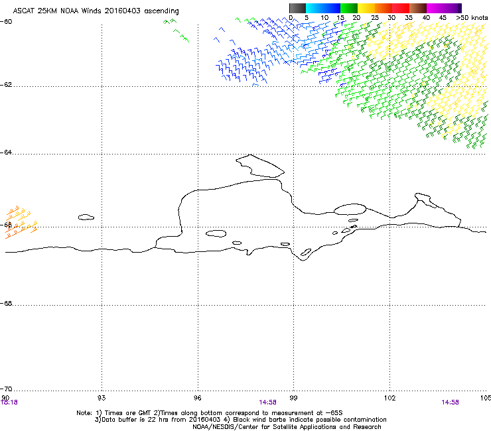Screen dimensions: 491x431
Task: Click the '-64' latitude label
Action: [6, 153]
